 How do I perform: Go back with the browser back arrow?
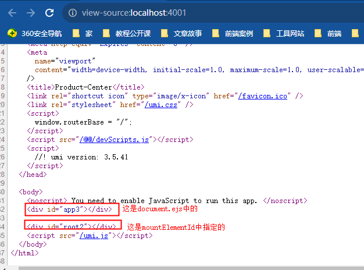click(12, 13)
